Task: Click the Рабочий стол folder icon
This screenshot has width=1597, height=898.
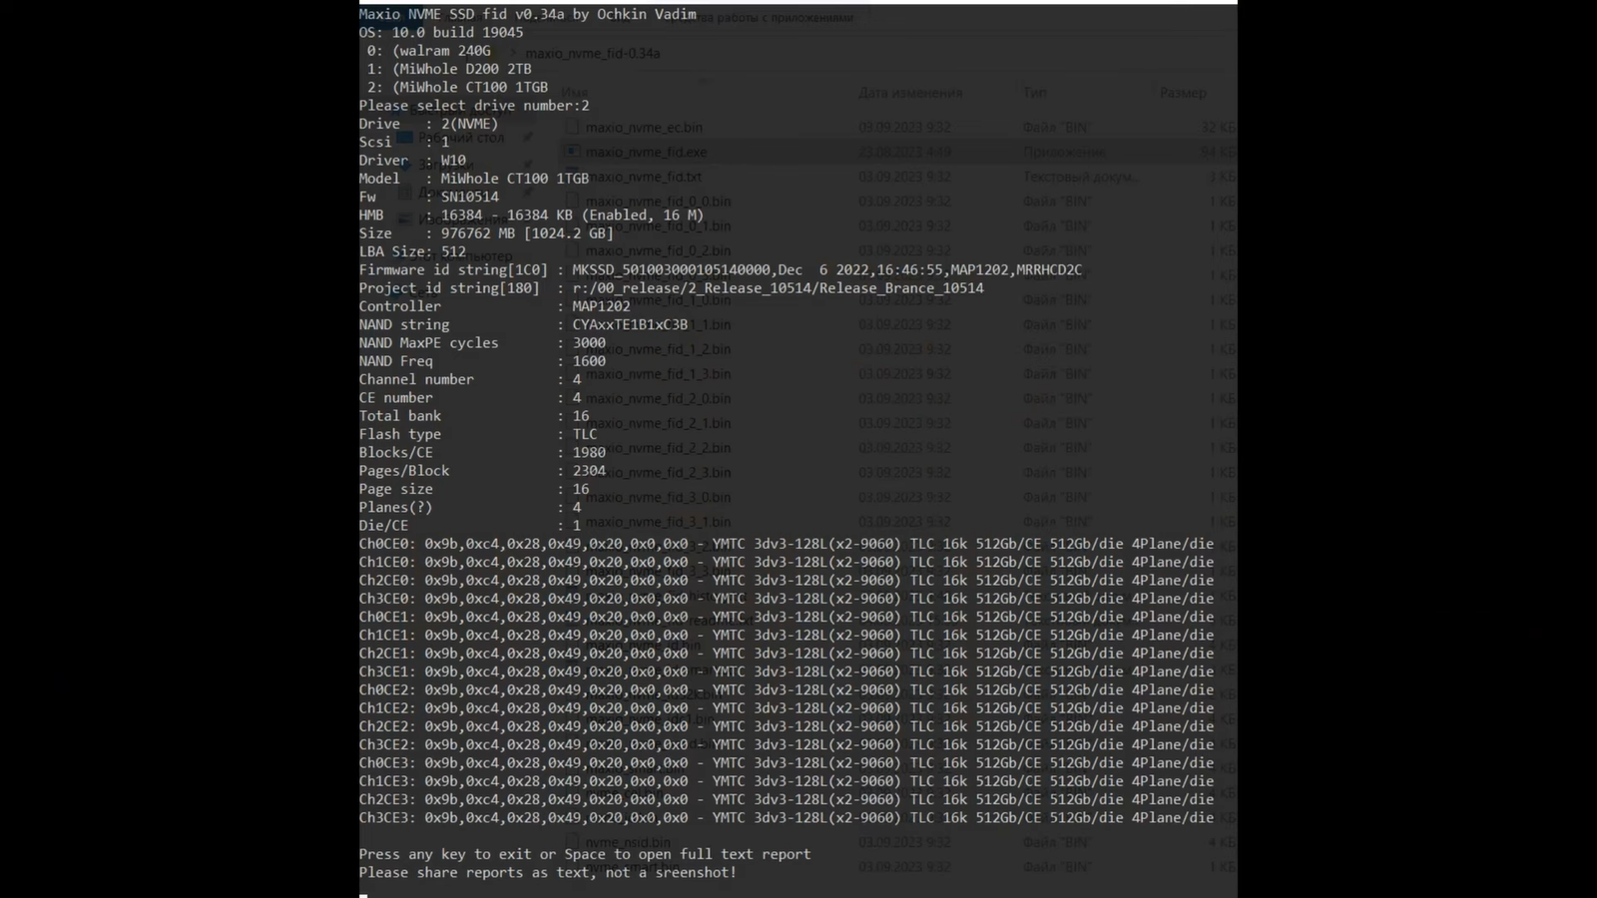Action: click(405, 138)
